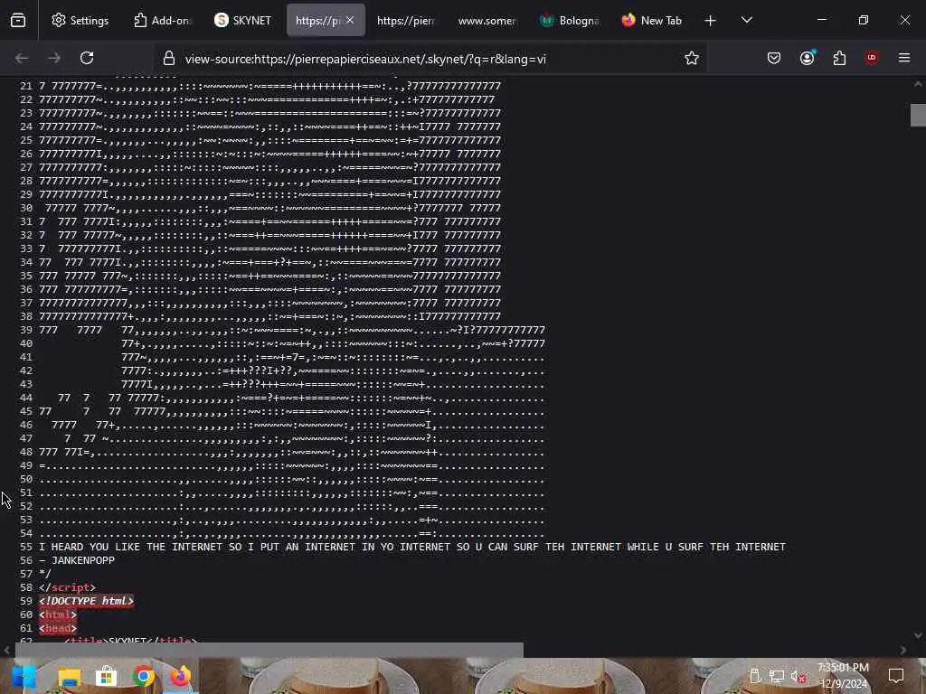This screenshot has height=694, width=926.
Task: Open the notification center icon
Action: [x=896, y=676]
